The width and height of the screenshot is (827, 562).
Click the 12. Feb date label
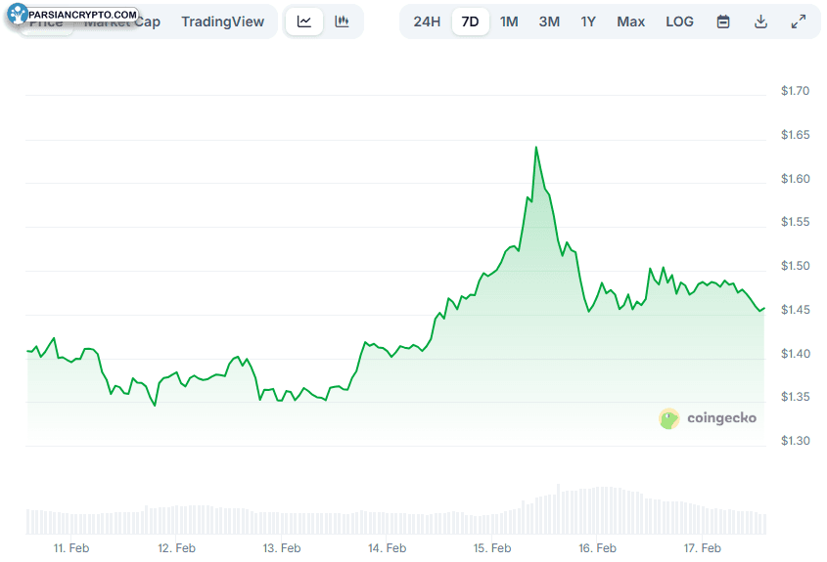(177, 548)
